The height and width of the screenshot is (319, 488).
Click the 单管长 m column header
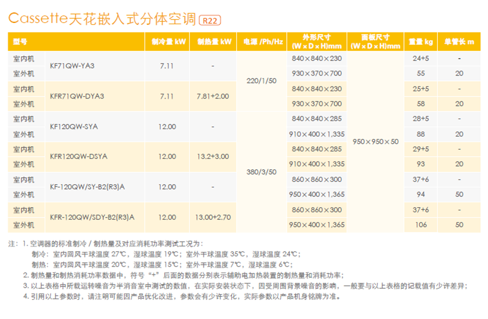[459, 42]
